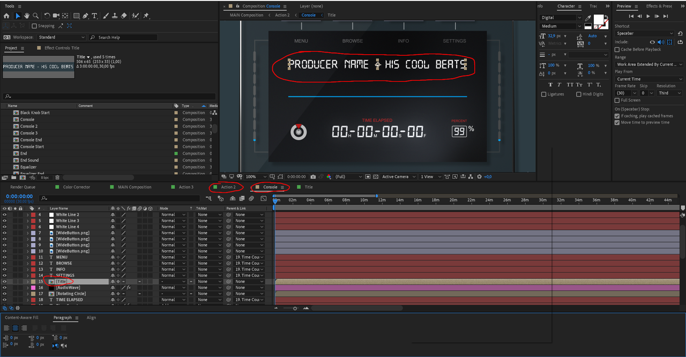Open the Render Queue tab

(23, 187)
